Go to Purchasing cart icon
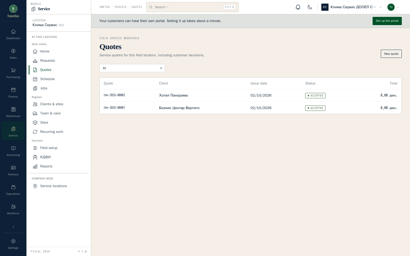 pyautogui.click(x=13, y=70)
